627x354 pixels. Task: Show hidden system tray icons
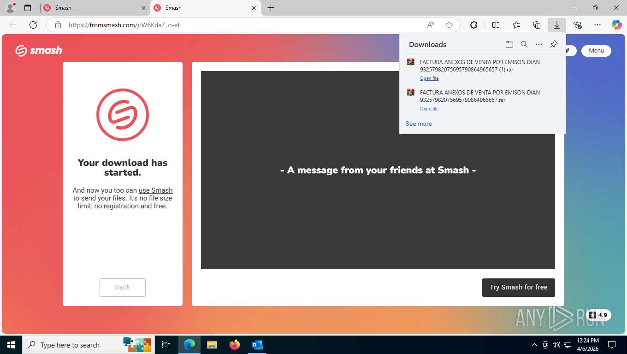pos(534,345)
